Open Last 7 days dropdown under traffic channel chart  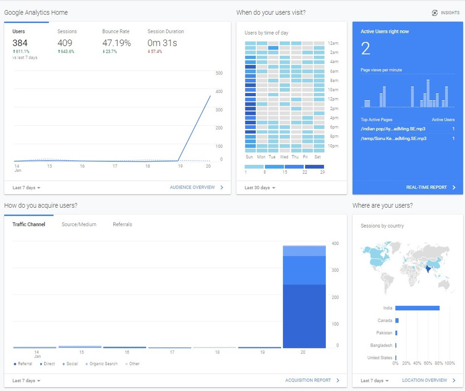(x=26, y=381)
